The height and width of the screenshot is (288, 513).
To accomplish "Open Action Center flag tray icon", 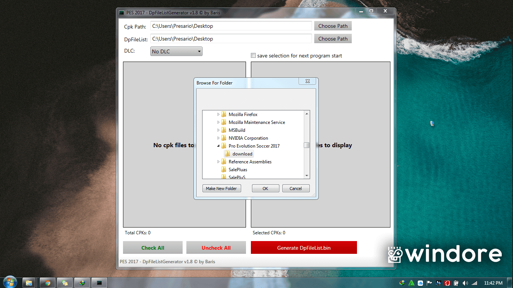I will [429, 283].
